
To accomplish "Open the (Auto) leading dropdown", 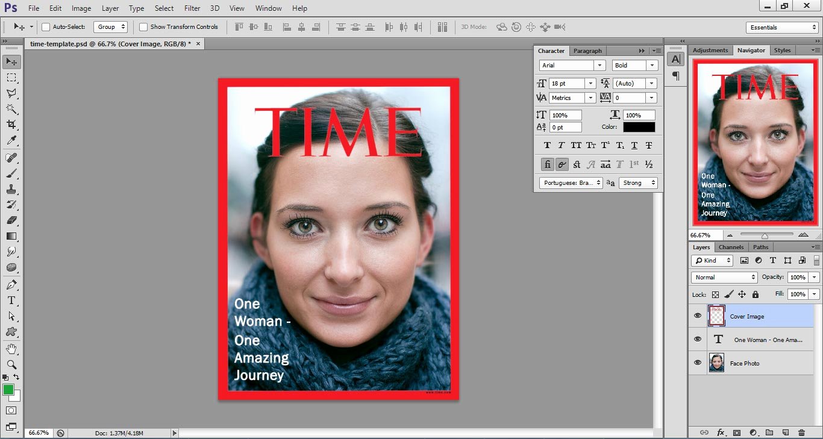I will pyautogui.click(x=651, y=84).
